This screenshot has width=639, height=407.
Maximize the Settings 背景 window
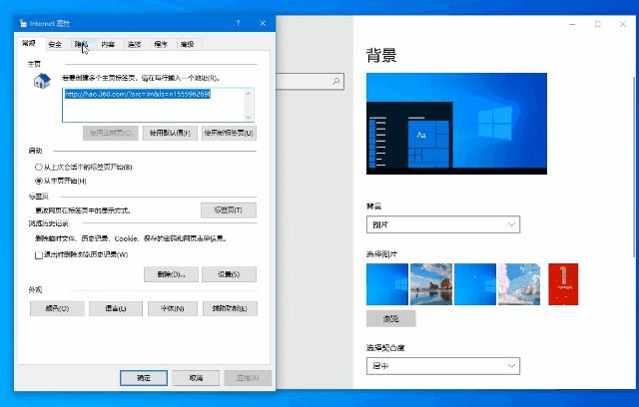tap(597, 24)
